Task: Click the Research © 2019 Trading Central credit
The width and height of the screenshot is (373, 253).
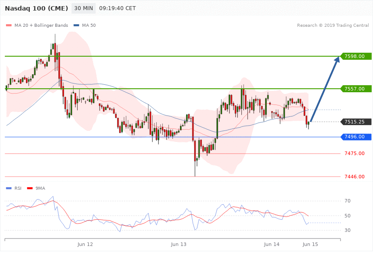Action: [333, 25]
